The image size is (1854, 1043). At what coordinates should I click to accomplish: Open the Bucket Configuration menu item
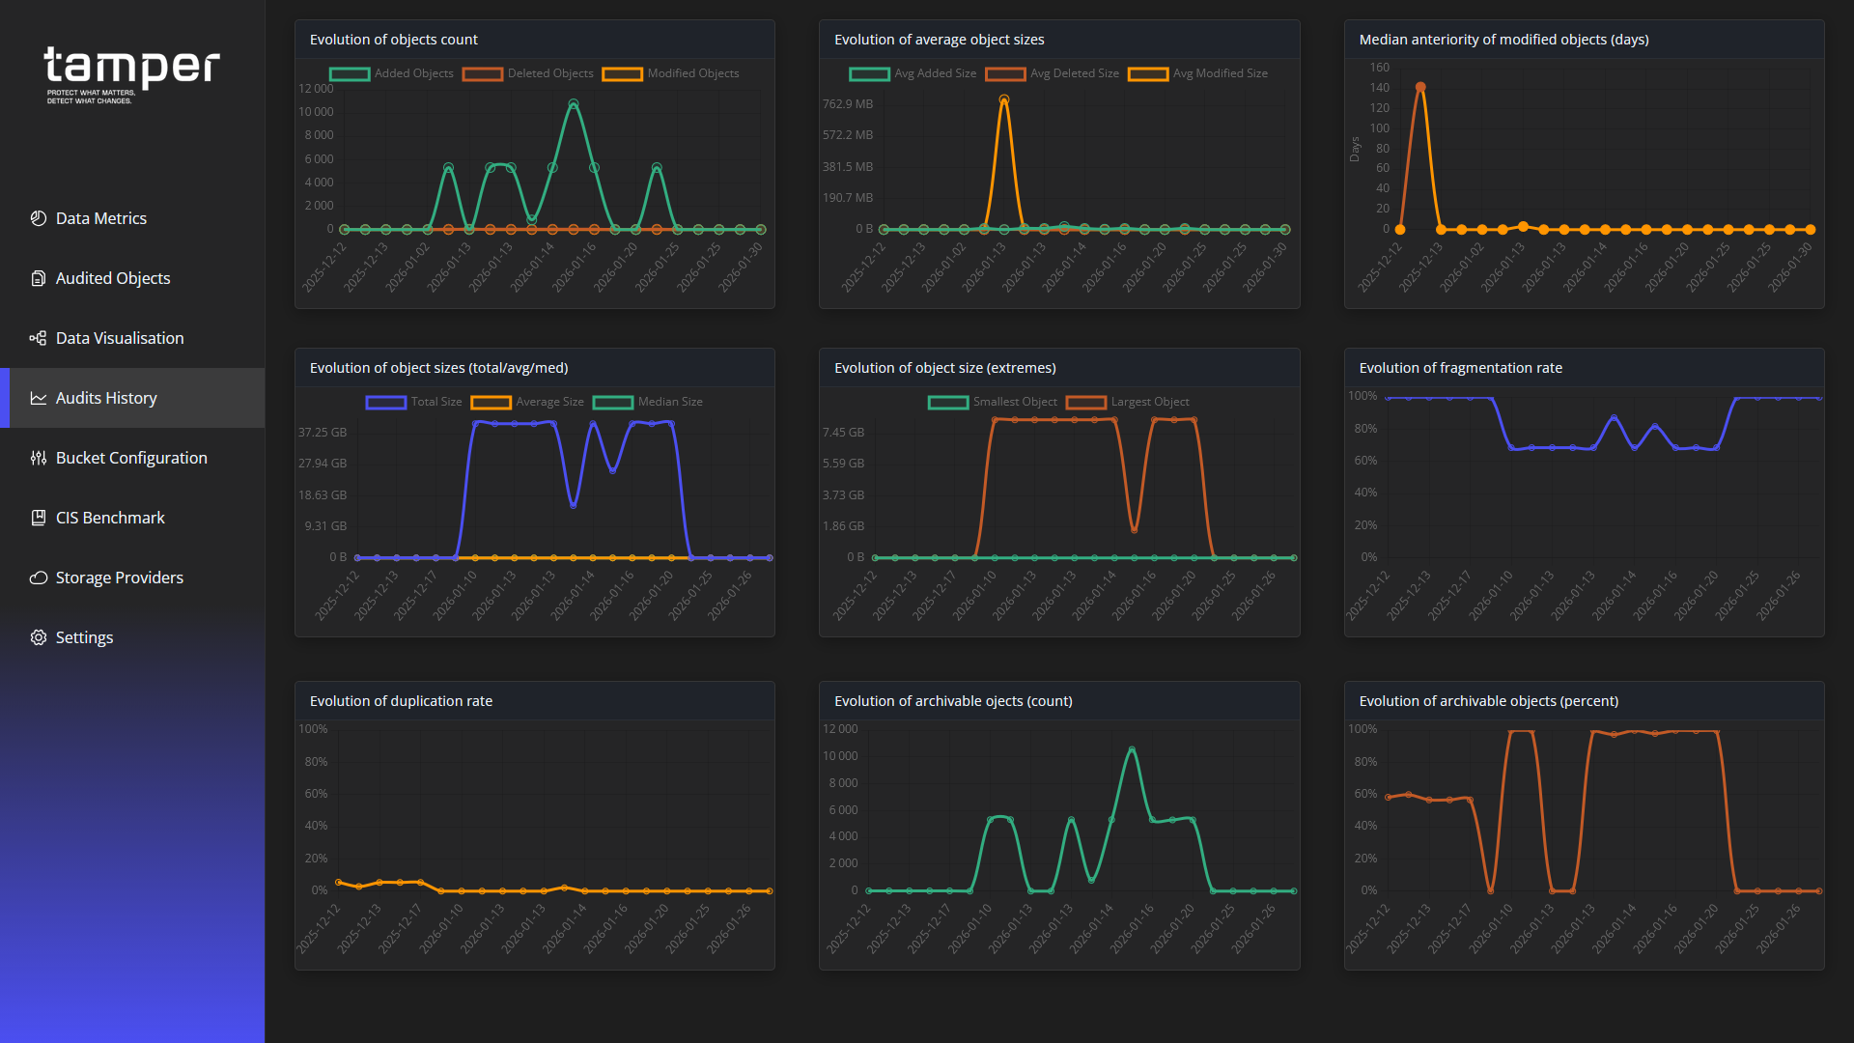131,458
